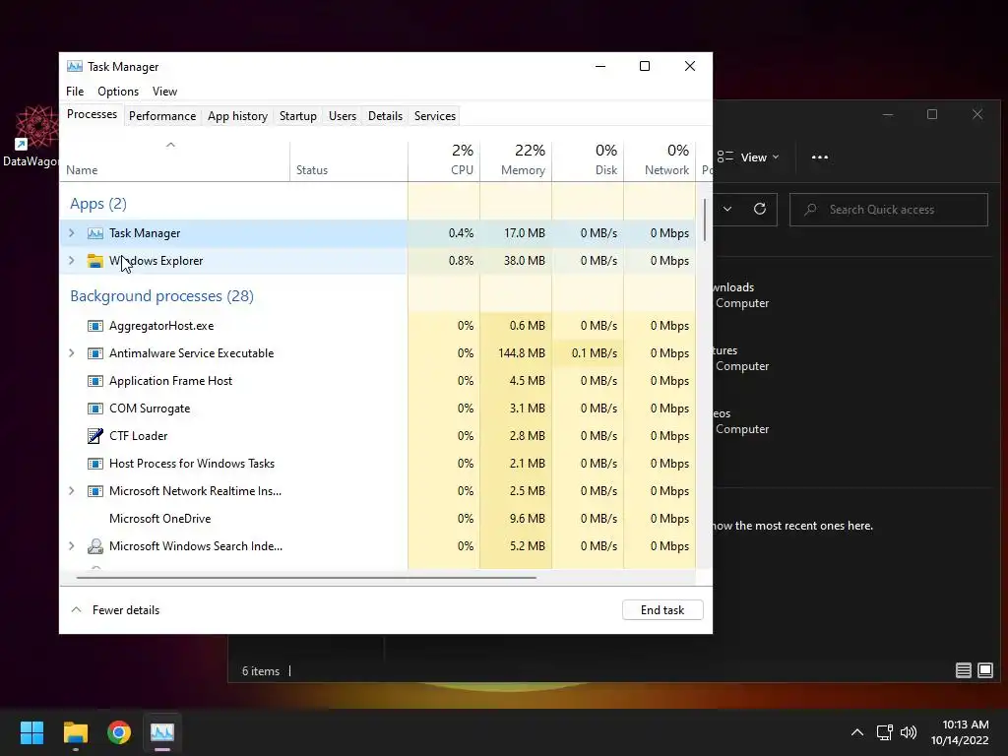
Task: Open the clock and date panel
Action: pyautogui.click(x=959, y=732)
